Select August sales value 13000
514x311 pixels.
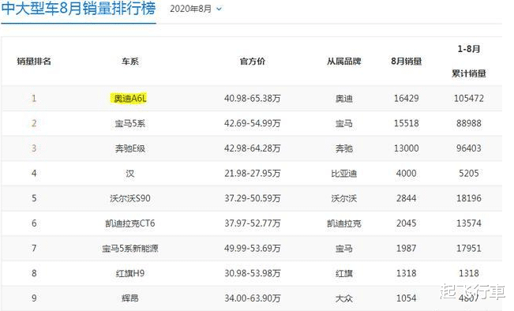tap(406, 148)
